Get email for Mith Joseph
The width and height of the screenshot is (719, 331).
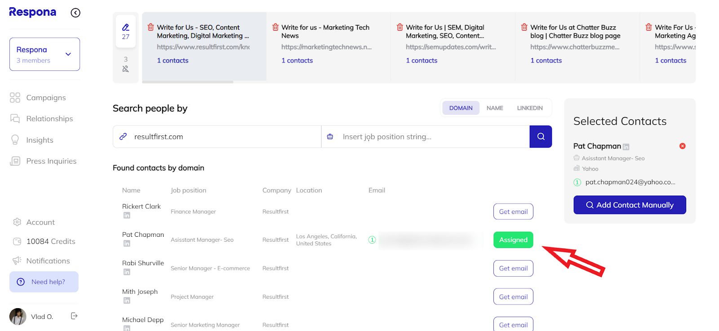coord(513,296)
